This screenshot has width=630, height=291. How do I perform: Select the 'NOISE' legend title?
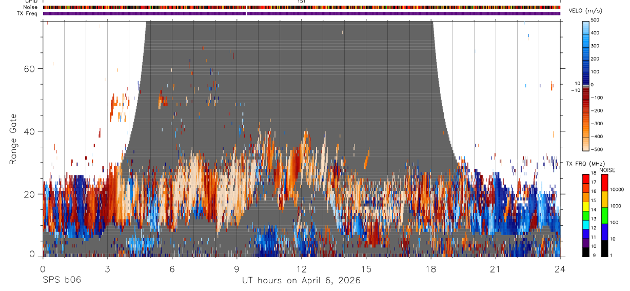[607, 170]
